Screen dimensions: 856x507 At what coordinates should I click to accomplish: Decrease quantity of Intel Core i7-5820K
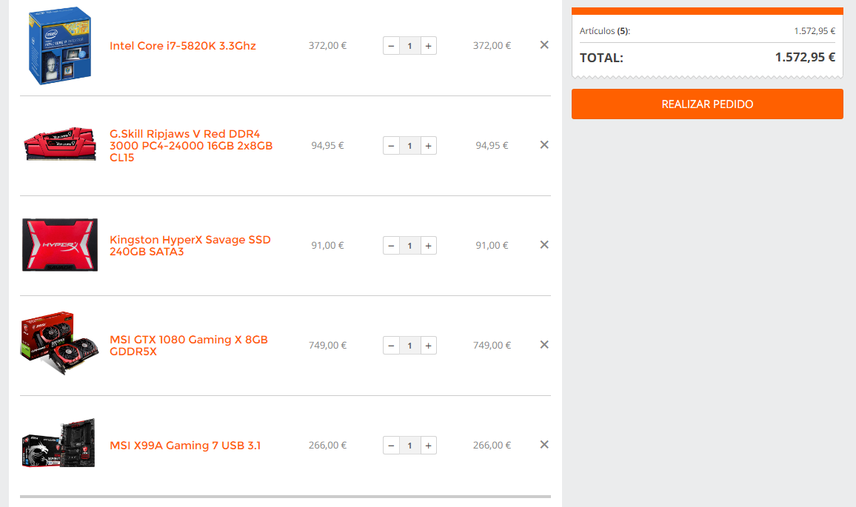pyautogui.click(x=391, y=46)
